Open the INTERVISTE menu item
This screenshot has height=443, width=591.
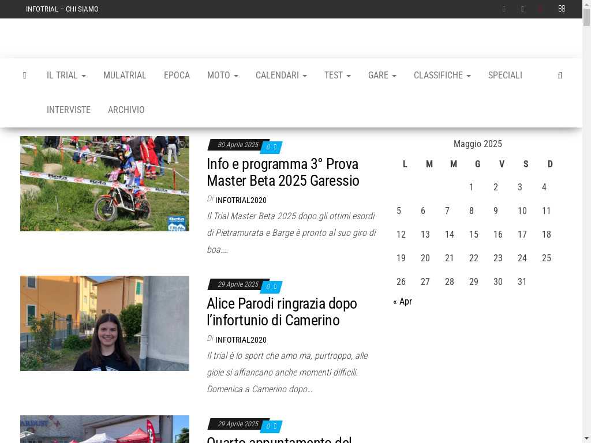pos(69,110)
